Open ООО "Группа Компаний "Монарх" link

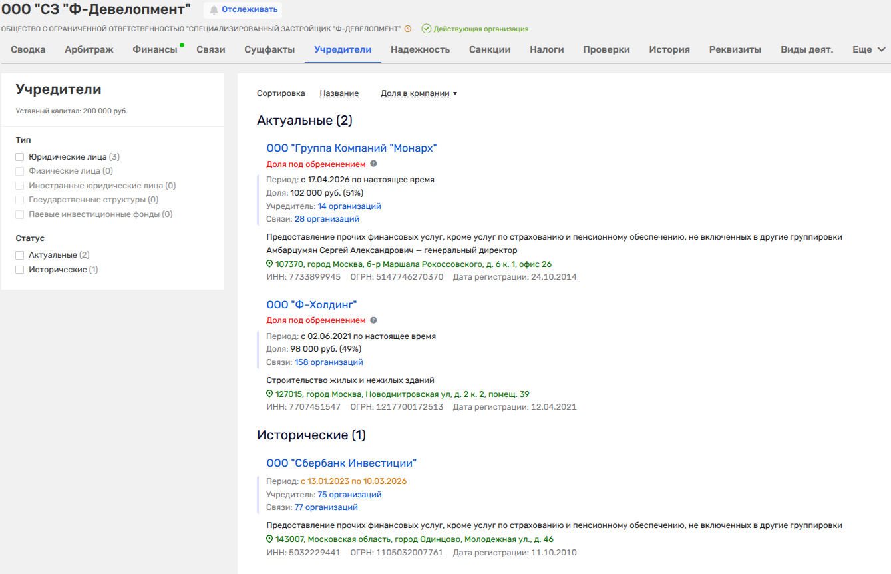(x=351, y=148)
